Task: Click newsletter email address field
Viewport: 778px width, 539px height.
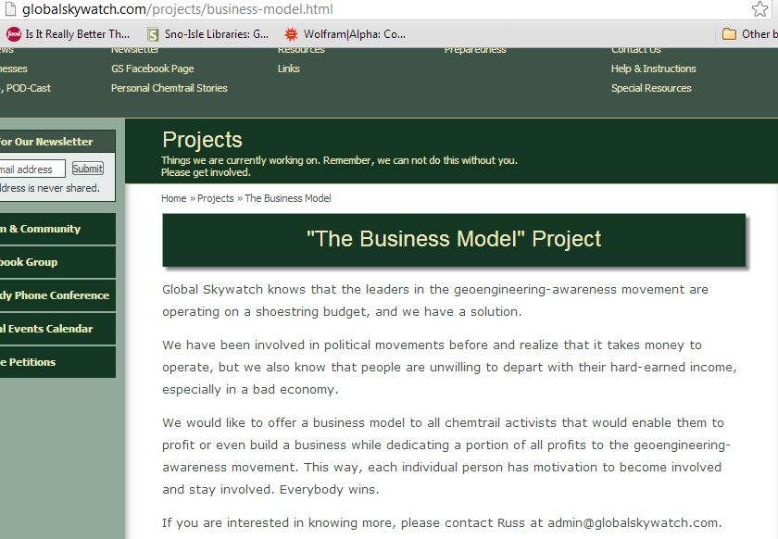Action: click(31, 169)
